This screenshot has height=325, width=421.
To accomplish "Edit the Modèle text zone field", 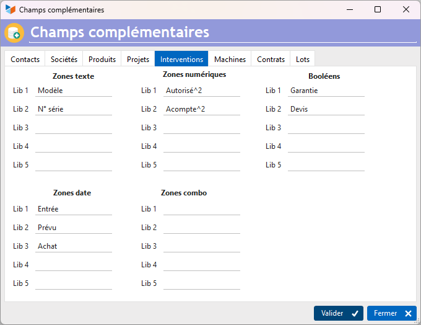I will tap(74, 91).
